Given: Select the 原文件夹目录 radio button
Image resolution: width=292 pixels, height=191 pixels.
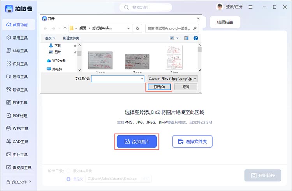Looking at the screenshot, I should (x=69, y=171).
